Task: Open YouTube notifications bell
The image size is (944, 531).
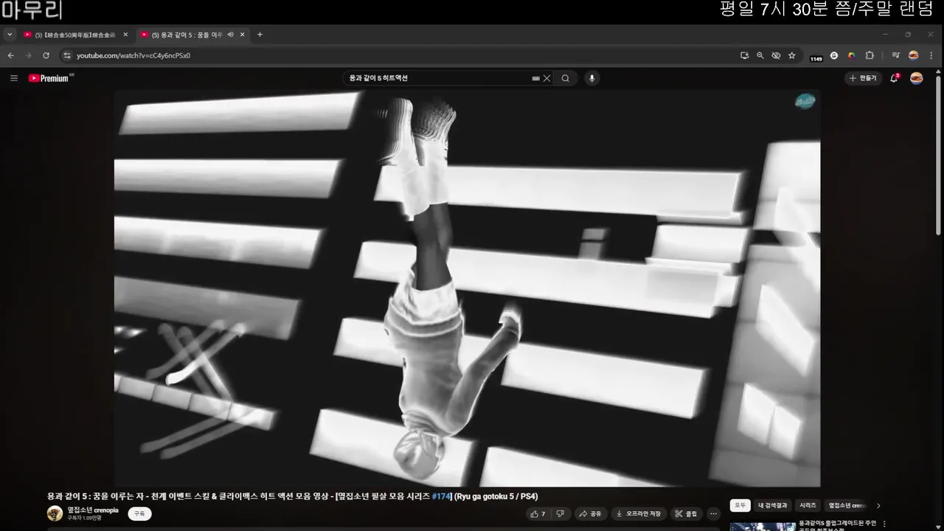Action: tap(894, 78)
